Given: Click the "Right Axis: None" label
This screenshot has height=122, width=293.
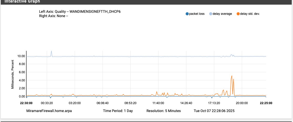Looking at the screenshot, I should click(53, 16).
